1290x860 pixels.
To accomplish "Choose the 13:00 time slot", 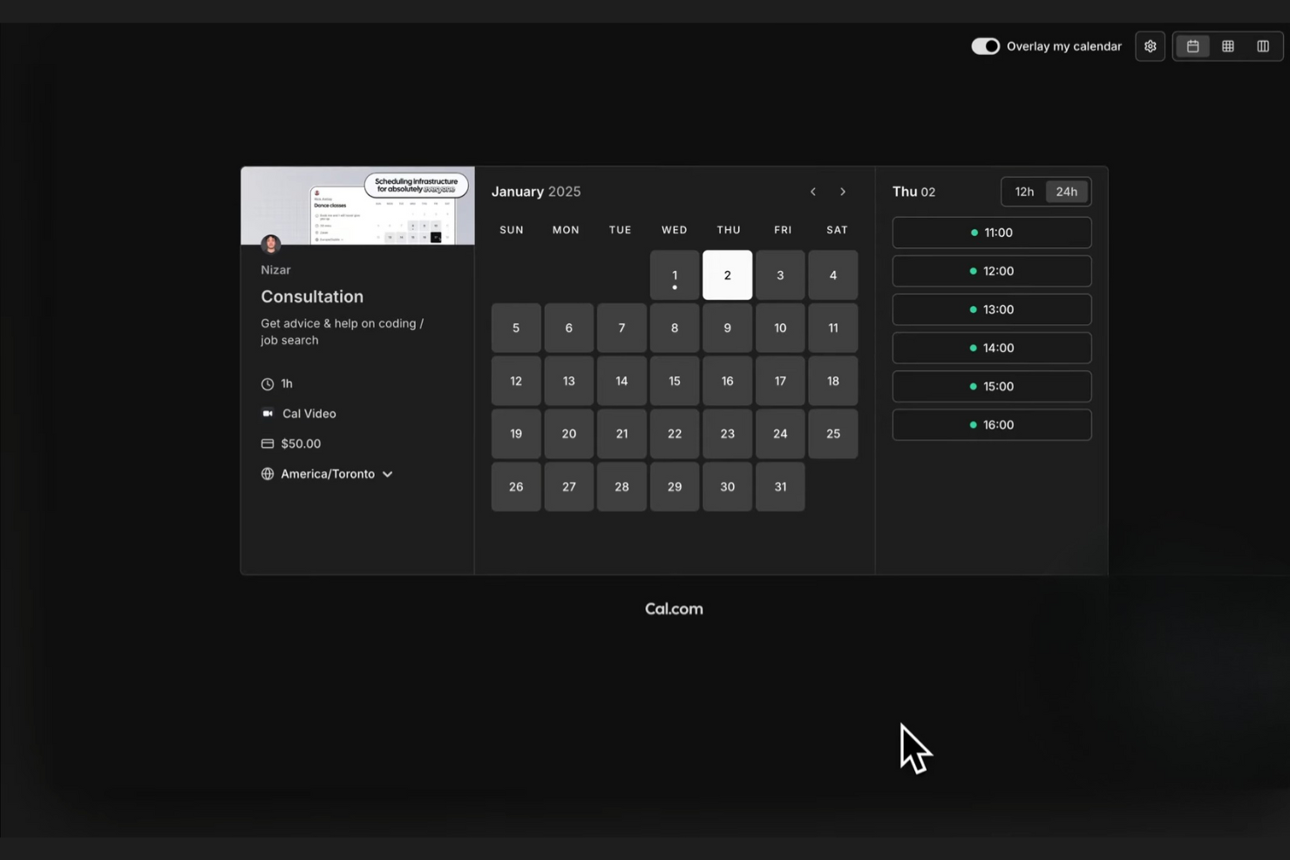I will coord(992,309).
